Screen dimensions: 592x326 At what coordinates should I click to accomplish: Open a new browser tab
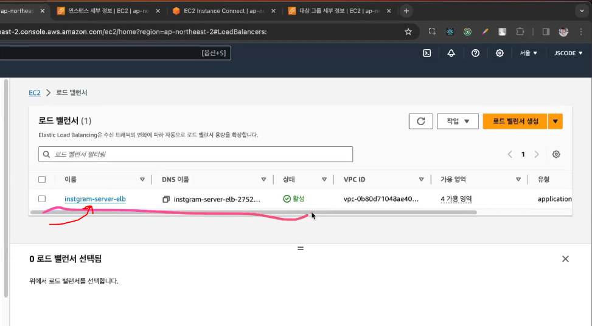tap(406, 11)
